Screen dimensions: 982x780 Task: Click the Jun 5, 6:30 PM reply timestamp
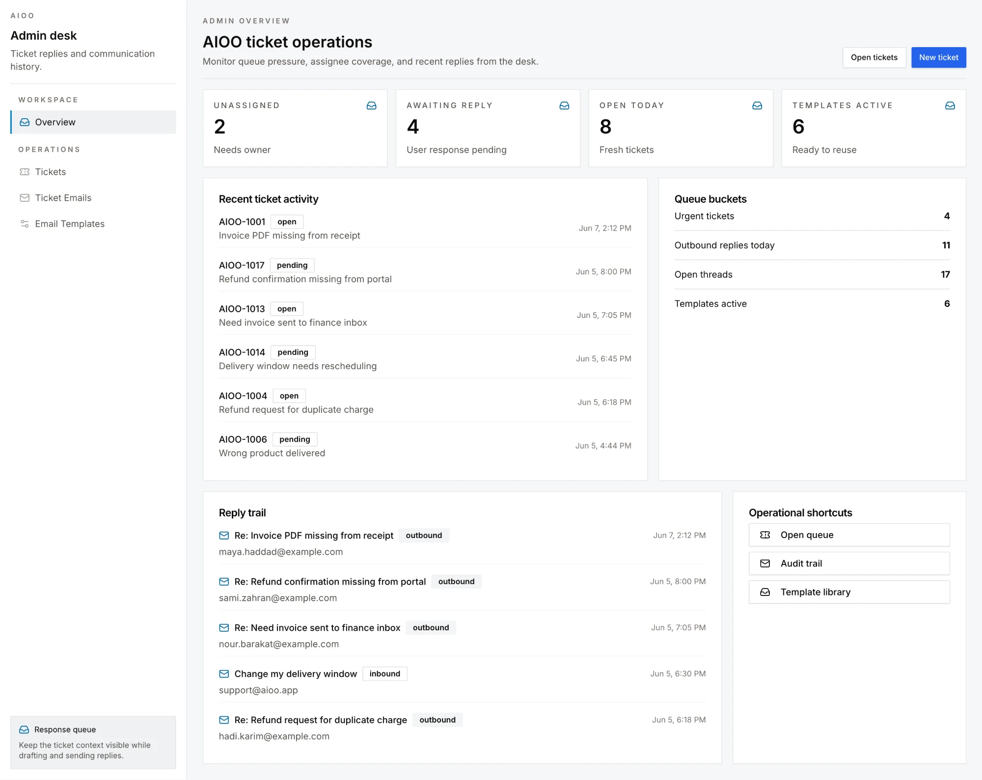click(678, 674)
